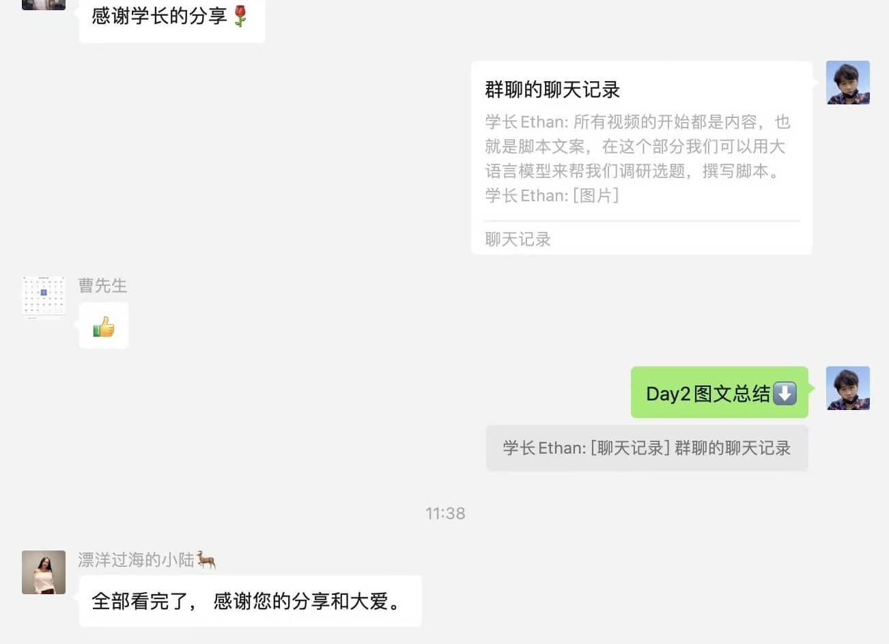Click message 全部看完了，感谢您的分享和大爱
Image resolution: width=889 pixels, height=644 pixels.
(x=250, y=601)
